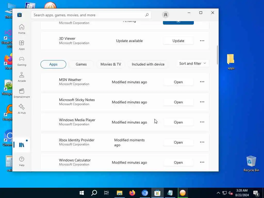Open the Gaming section in sidebar

coord(22,61)
